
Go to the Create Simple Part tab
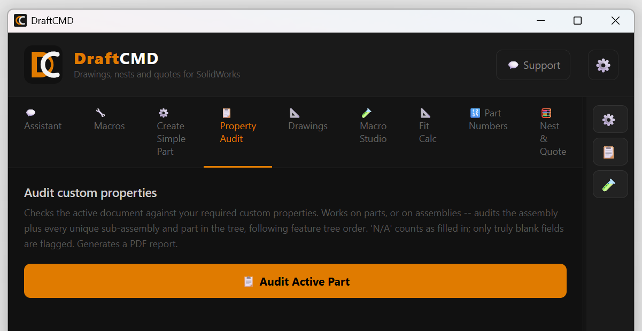click(x=171, y=132)
